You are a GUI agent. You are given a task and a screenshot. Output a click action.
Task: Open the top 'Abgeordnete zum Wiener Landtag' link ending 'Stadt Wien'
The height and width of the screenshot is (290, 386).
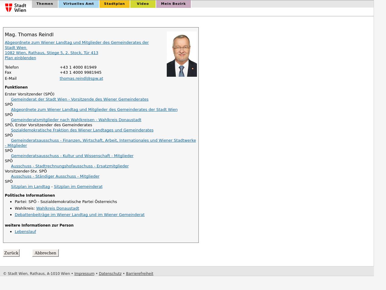click(x=77, y=45)
